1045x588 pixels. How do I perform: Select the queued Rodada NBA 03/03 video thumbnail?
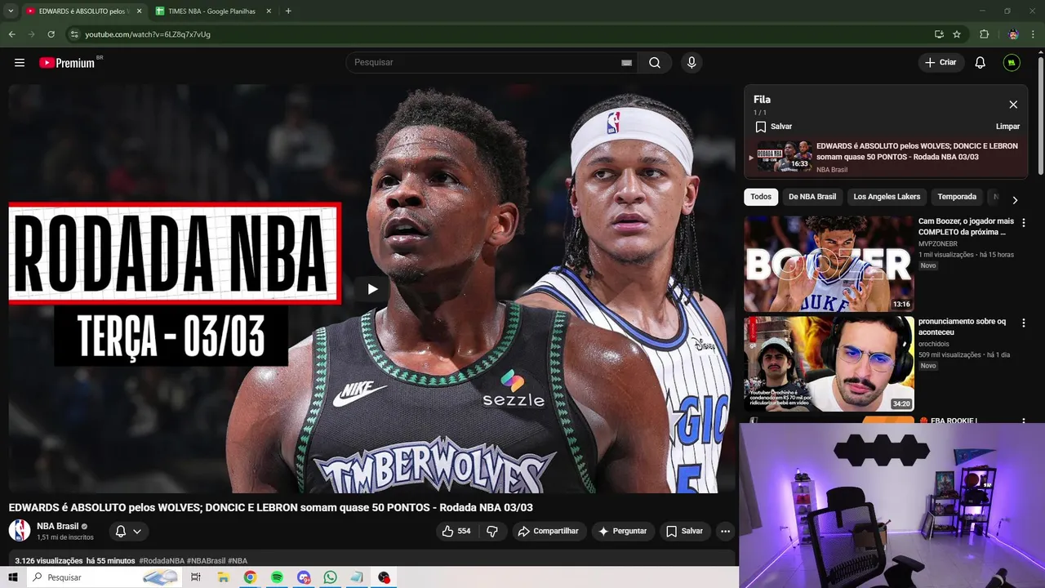coord(785,156)
